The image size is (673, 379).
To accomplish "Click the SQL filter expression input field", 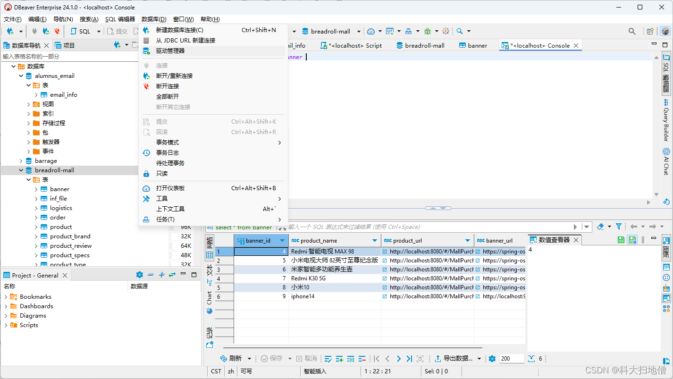I will point(429,227).
